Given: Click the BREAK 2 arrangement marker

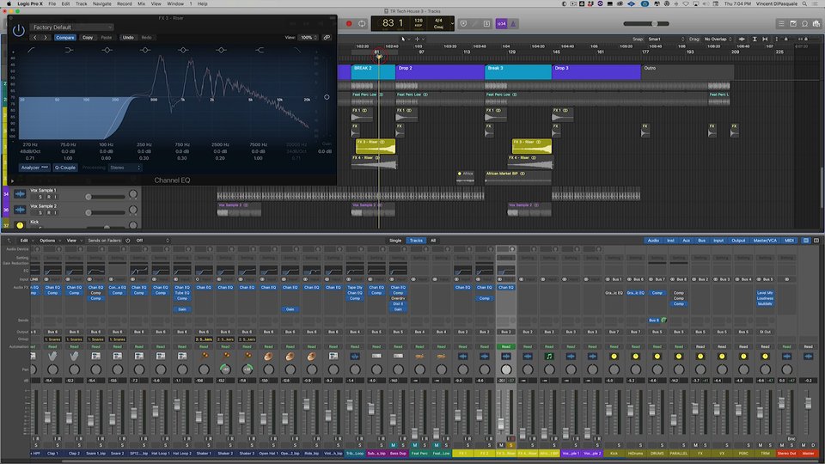Looking at the screenshot, I should tap(372, 71).
